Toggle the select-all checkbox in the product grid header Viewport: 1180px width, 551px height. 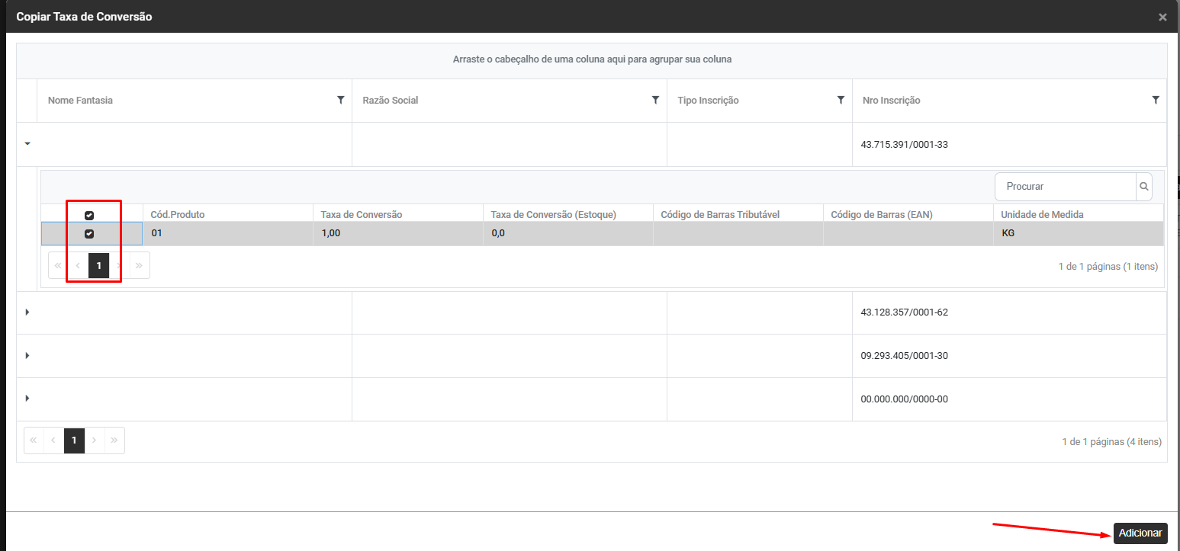[89, 216]
